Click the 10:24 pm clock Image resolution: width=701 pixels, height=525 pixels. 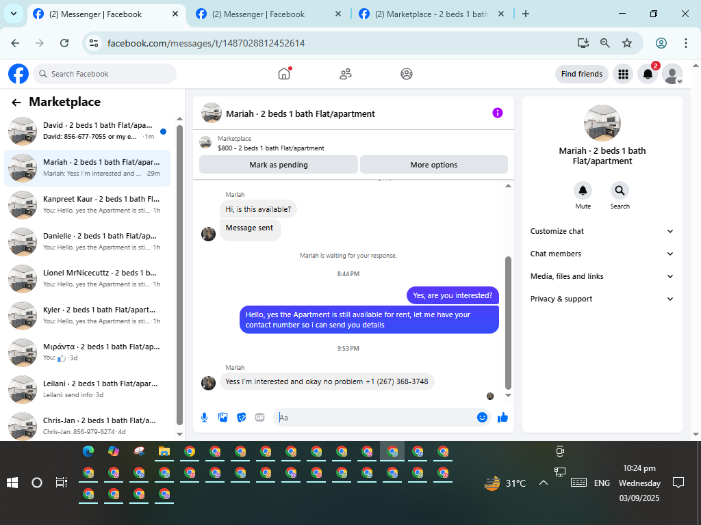[639, 468]
